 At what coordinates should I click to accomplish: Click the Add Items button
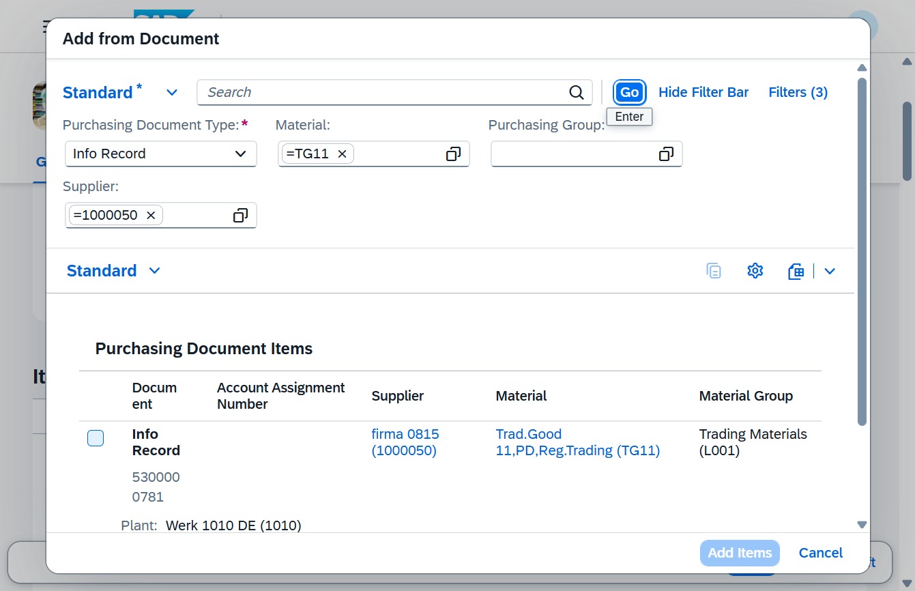tap(740, 553)
